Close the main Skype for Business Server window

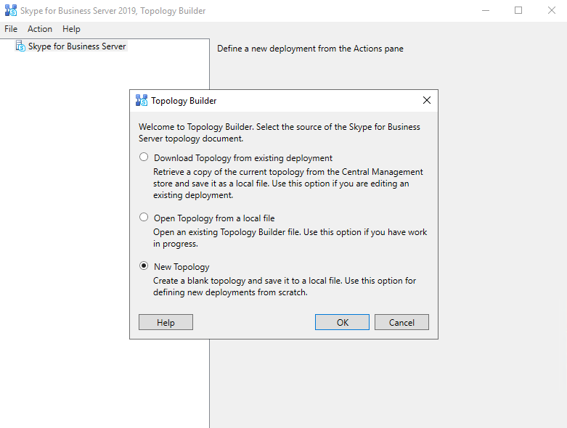[551, 11]
